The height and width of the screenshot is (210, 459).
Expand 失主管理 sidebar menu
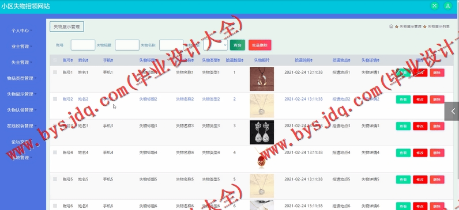[x=22, y=62]
